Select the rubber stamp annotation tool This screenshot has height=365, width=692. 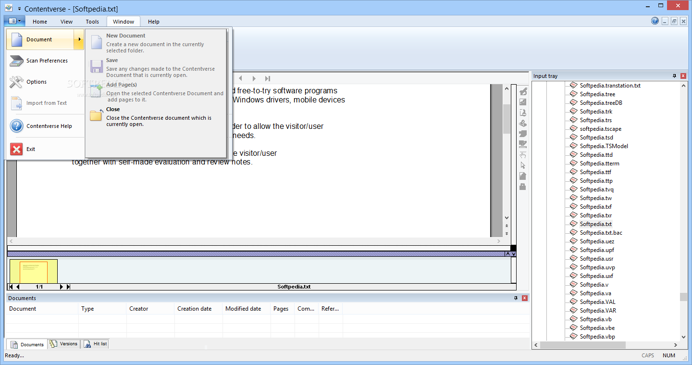click(x=523, y=113)
